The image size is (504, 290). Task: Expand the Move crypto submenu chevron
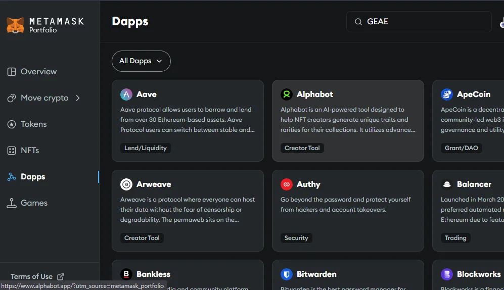78,98
